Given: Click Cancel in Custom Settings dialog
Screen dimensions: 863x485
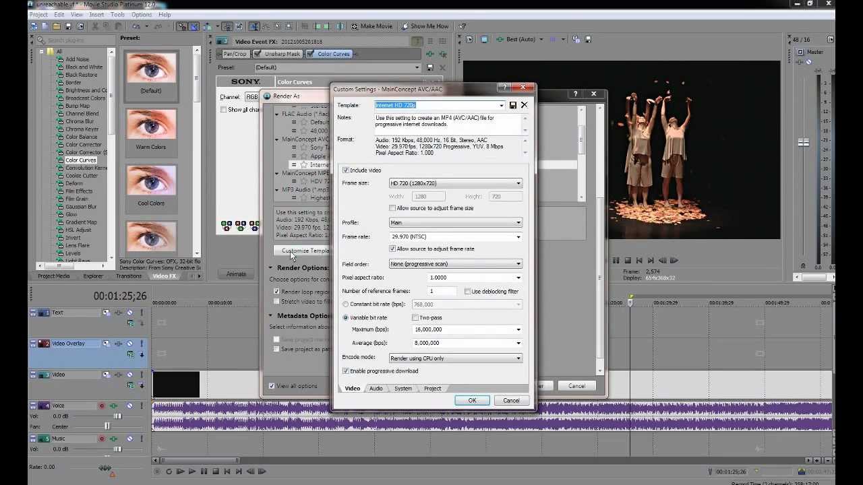Looking at the screenshot, I should point(511,401).
